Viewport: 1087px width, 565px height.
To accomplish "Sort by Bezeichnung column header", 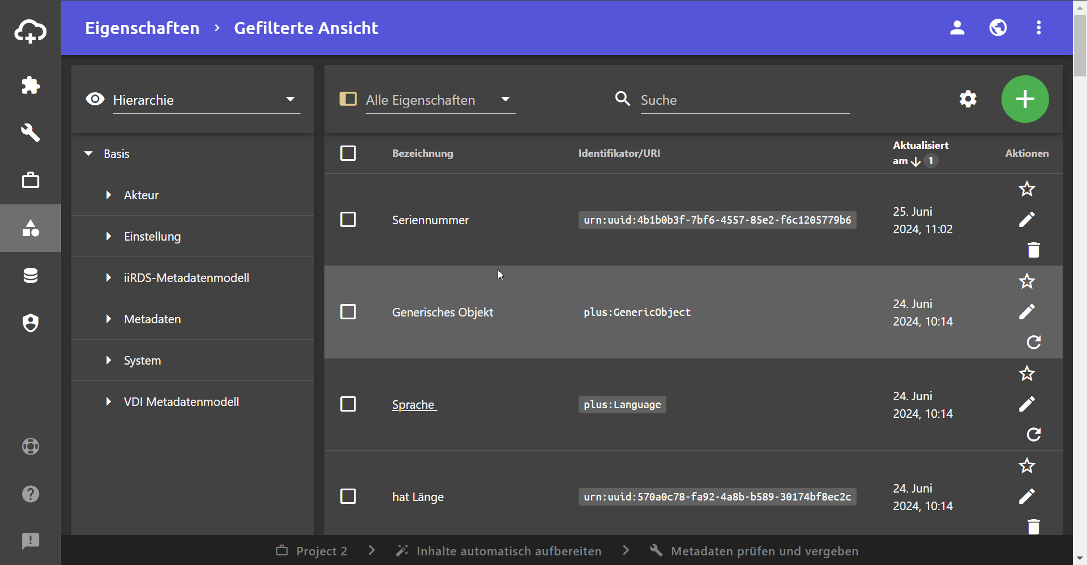I will 422,153.
